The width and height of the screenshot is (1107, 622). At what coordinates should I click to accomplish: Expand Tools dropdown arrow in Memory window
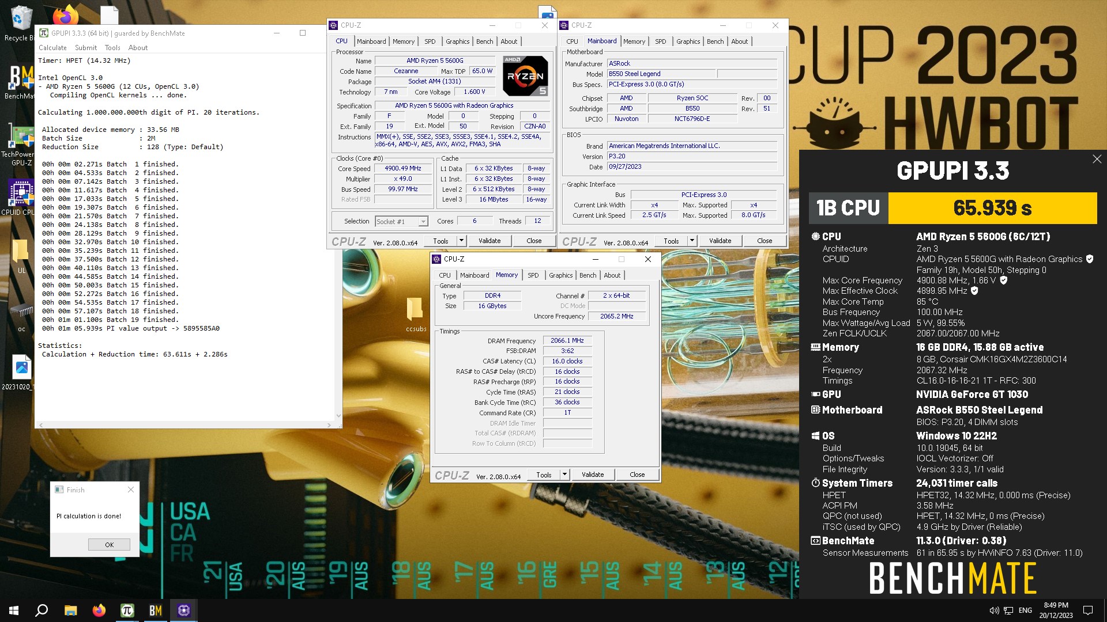coord(564,475)
